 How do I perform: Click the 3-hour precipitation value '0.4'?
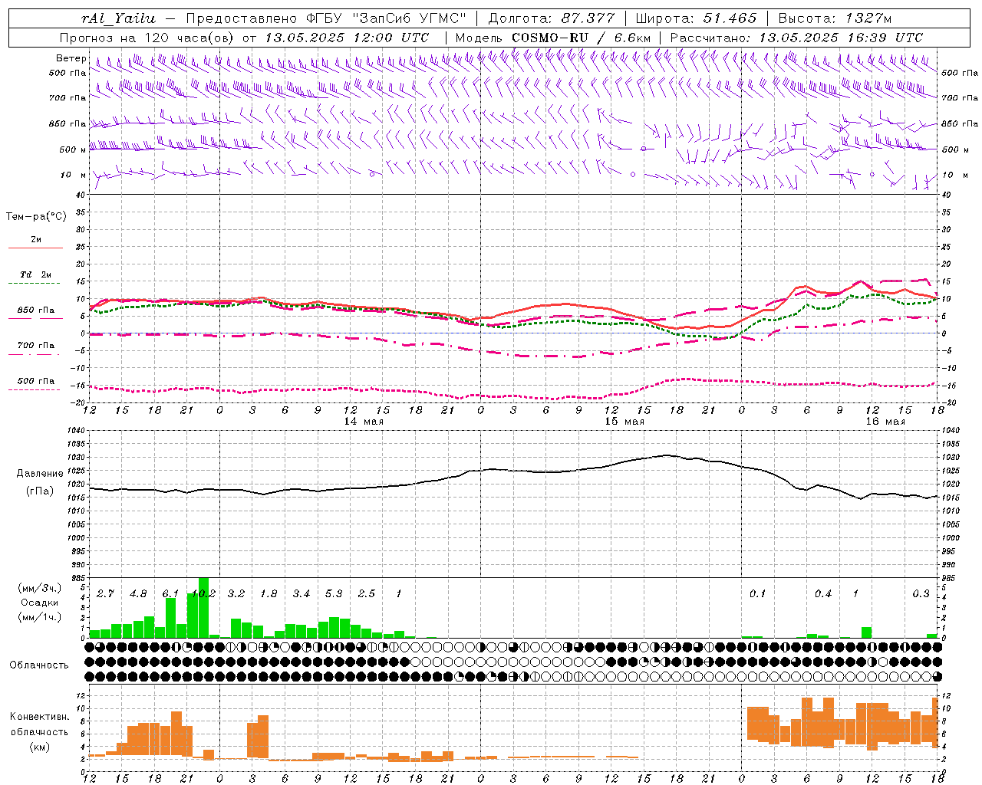point(823,594)
